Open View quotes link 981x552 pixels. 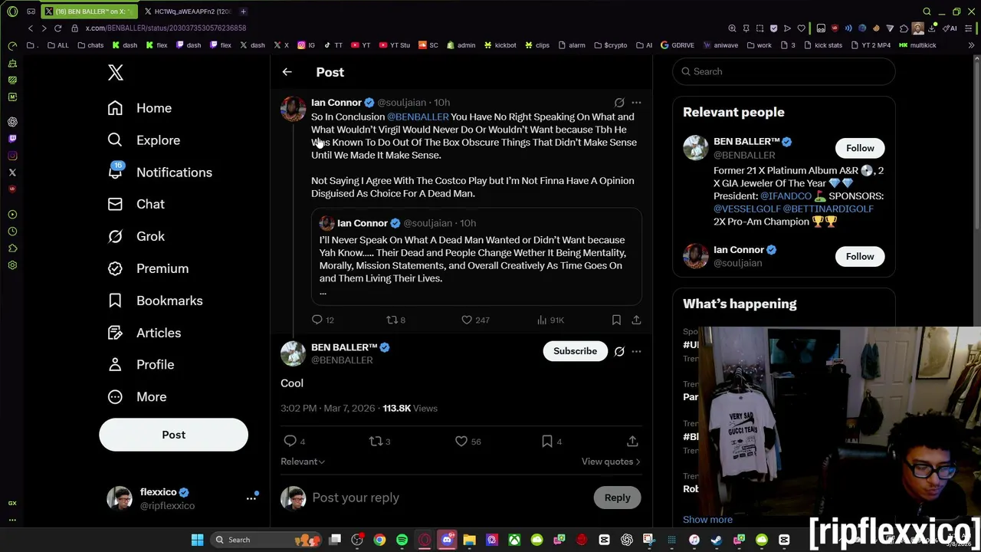point(611,462)
